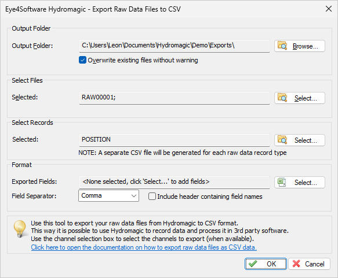Close the Export Raw Data dialog
The image size is (338, 278).
pyautogui.click(x=329, y=9)
